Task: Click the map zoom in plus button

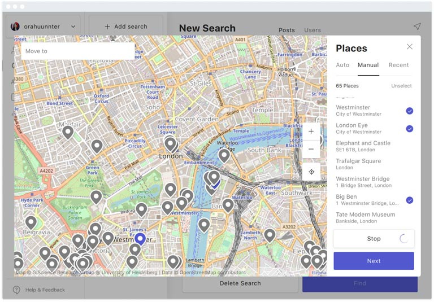Action: pyautogui.click(x=311, y=132)
